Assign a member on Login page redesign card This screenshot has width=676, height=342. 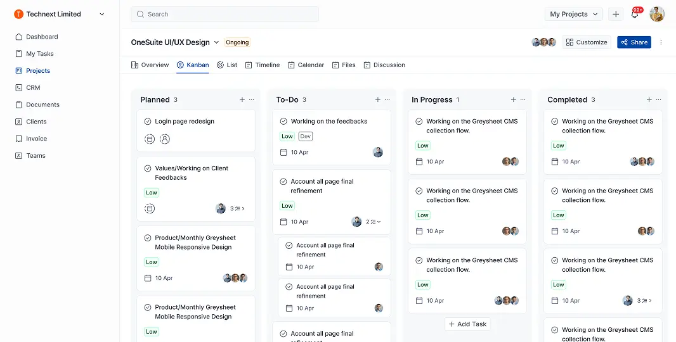(165, 139)
